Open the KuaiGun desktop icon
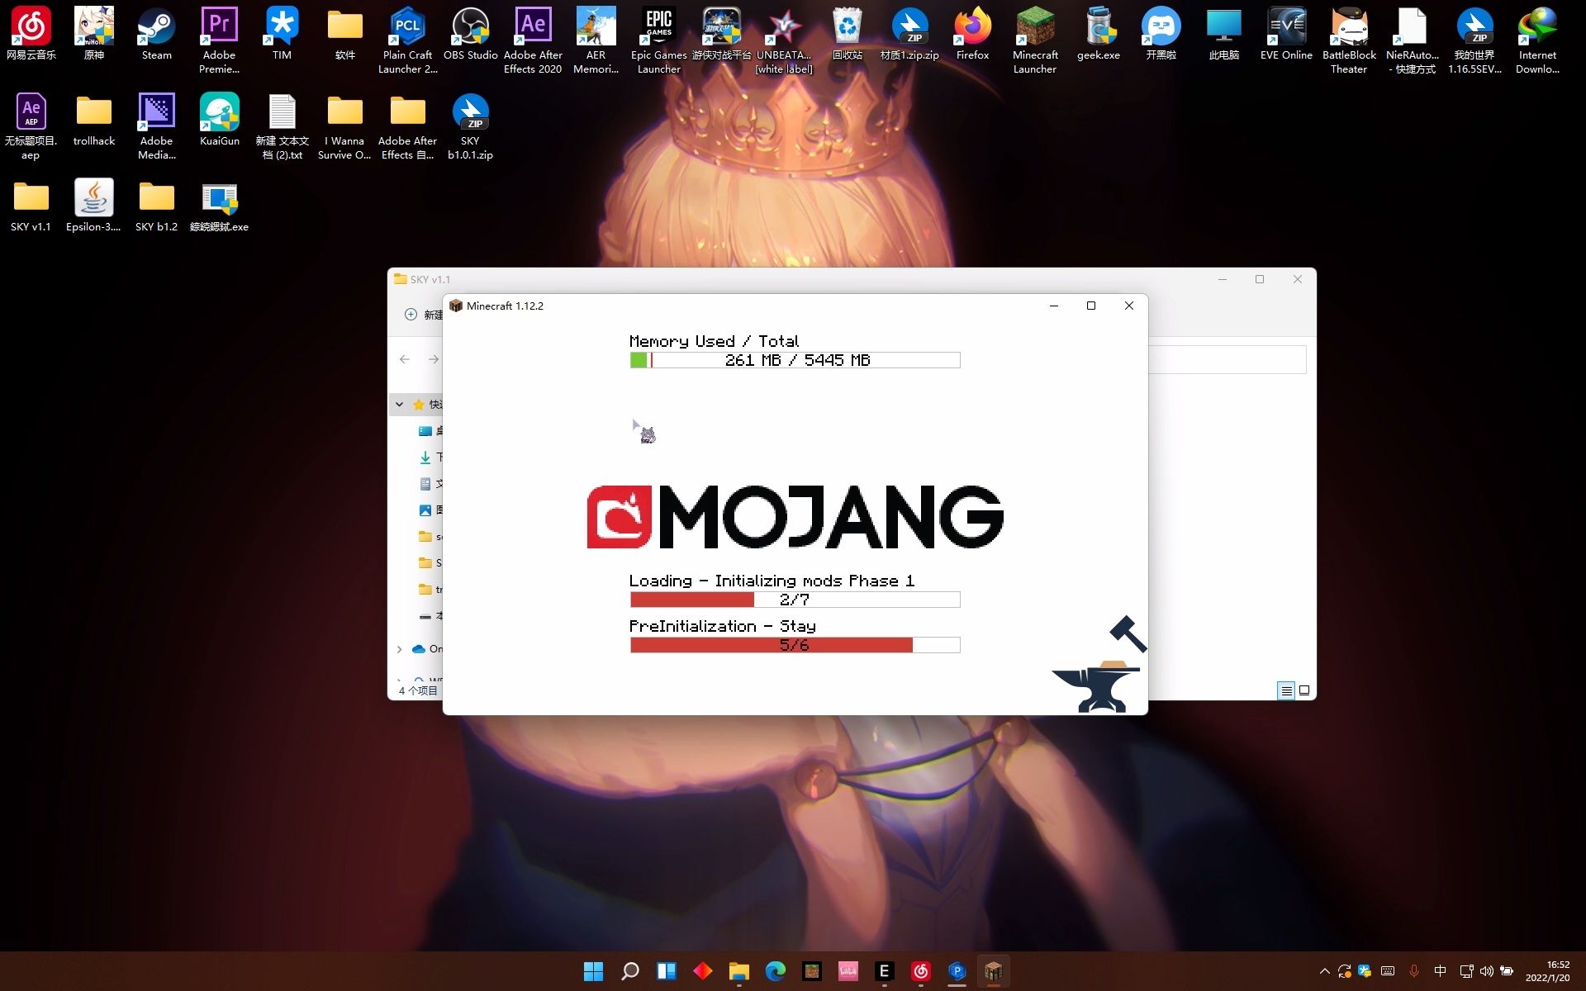1586x991 pixels. coord(219,119)
